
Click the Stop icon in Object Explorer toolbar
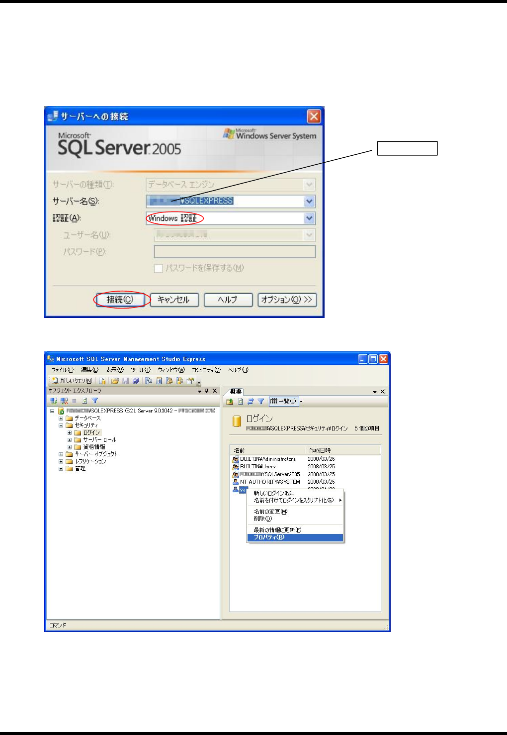click(74, 401)
